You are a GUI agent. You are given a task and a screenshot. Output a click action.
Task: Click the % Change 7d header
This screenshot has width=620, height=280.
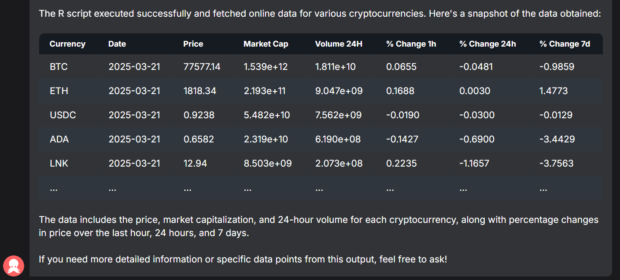tap(565, 44)
